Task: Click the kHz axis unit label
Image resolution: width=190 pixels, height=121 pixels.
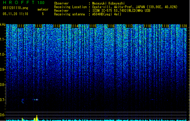Action: [x=3, y=25]
